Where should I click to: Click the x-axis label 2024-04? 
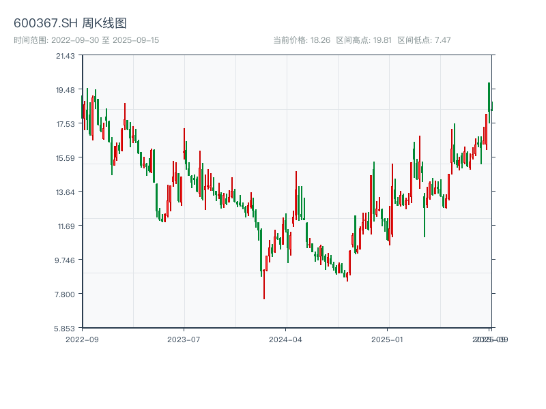coord(285,339)
